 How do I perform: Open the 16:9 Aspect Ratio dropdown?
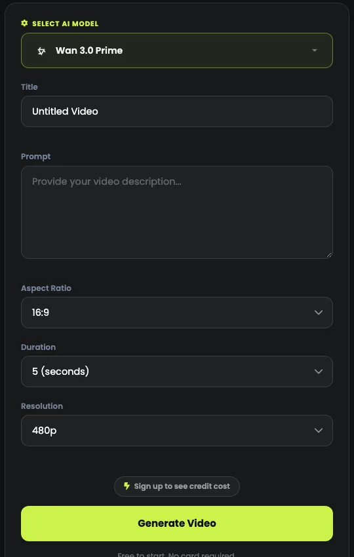point(176,312)
